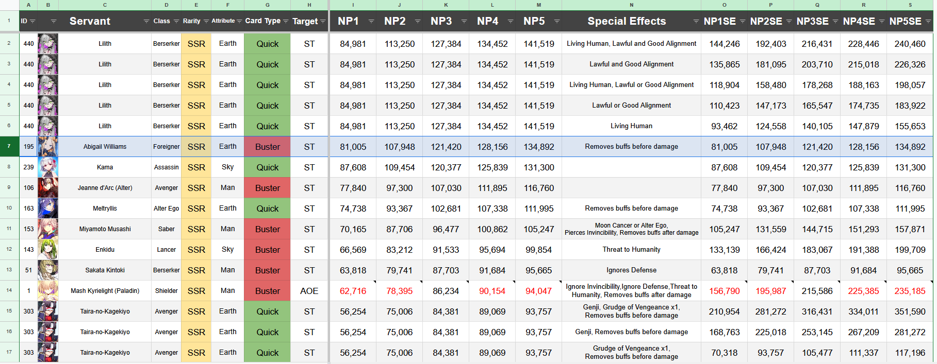Open the NP5SE column filter dropdown
937x364 pixels.
(928, 21)
